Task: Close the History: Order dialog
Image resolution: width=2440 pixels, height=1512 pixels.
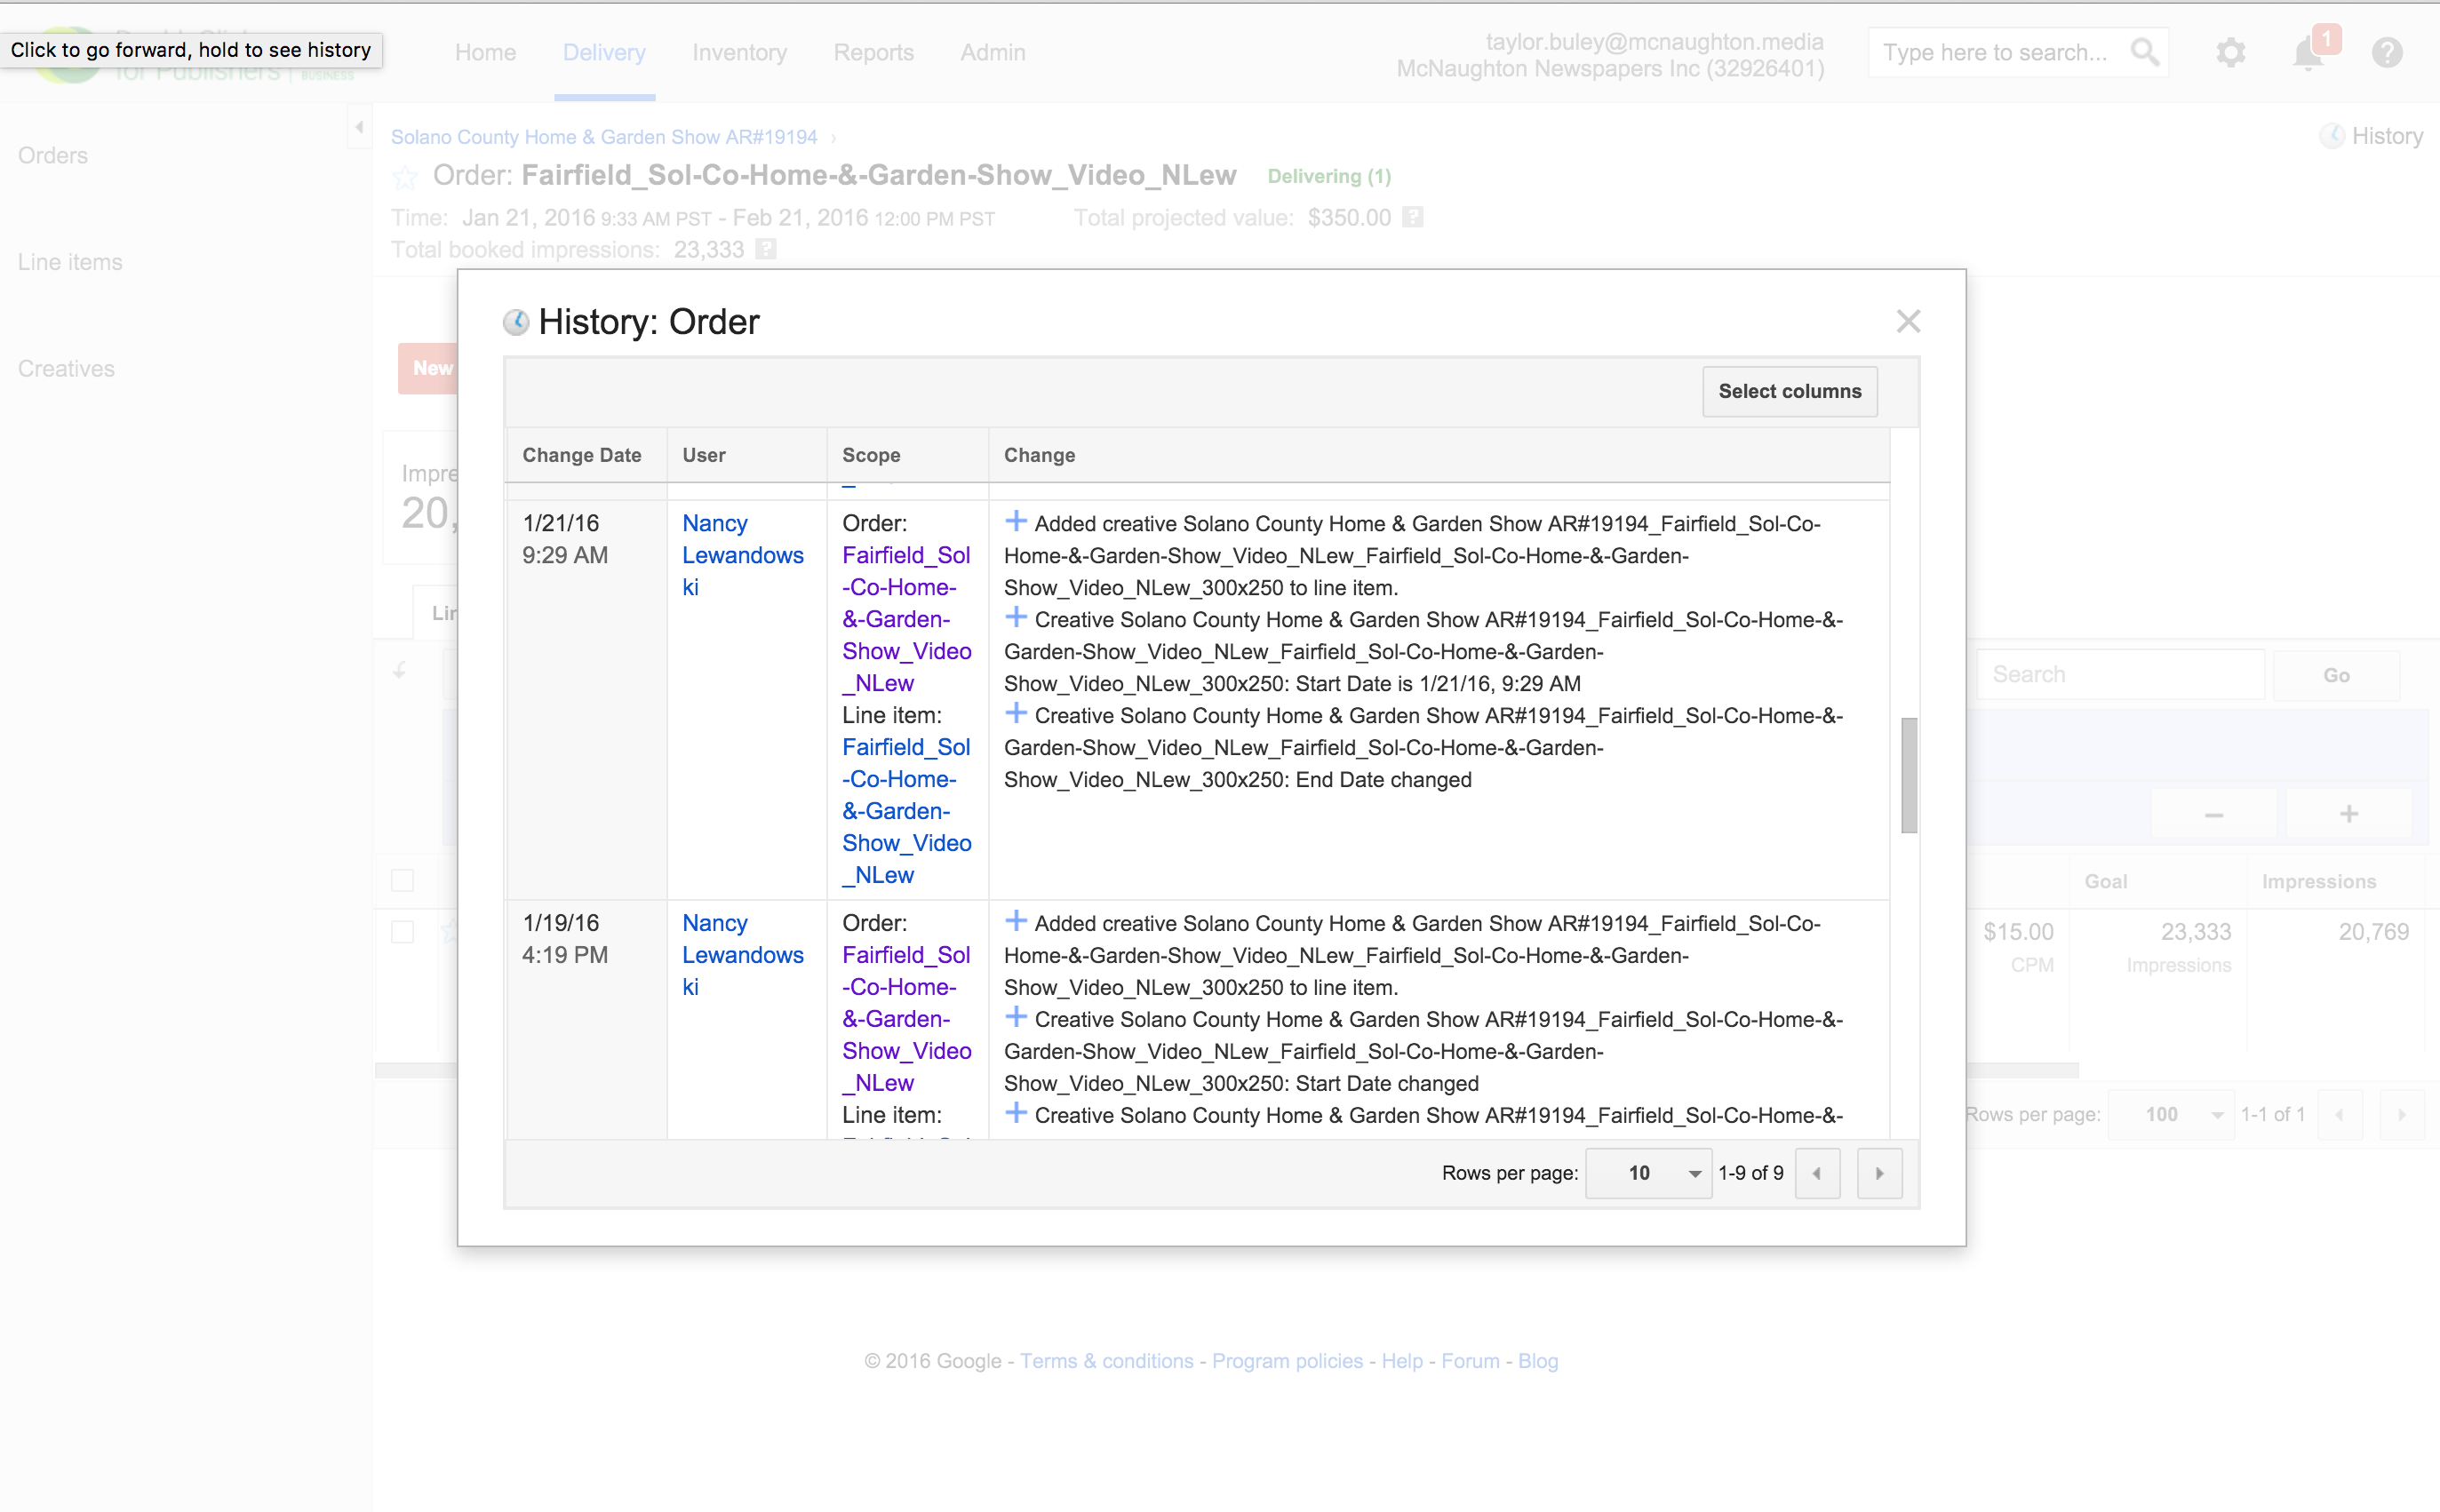Action: [x=1908, y=321]
